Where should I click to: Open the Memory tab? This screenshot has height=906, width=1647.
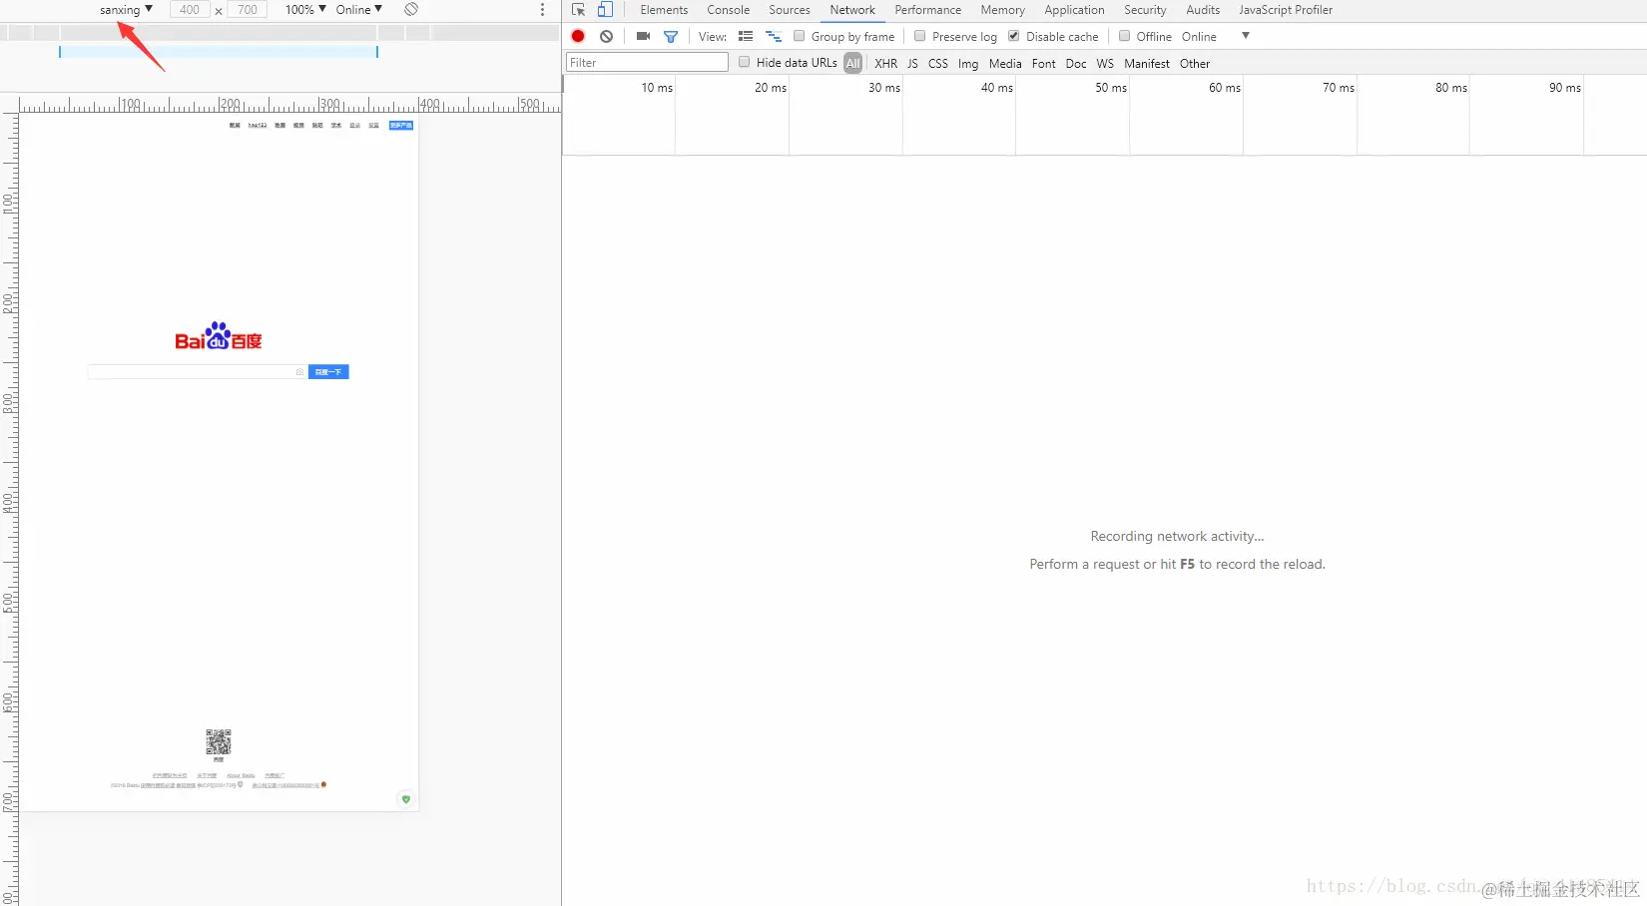(x=1003, y=10)
